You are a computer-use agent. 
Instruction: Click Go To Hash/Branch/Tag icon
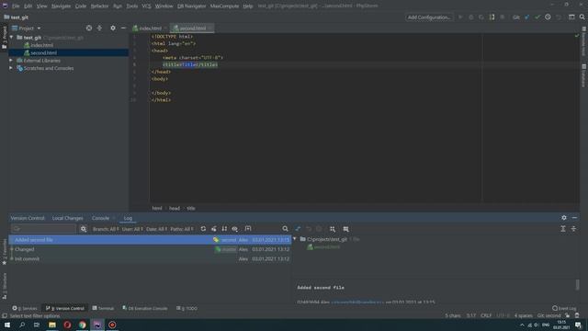[x=248, y=229]
